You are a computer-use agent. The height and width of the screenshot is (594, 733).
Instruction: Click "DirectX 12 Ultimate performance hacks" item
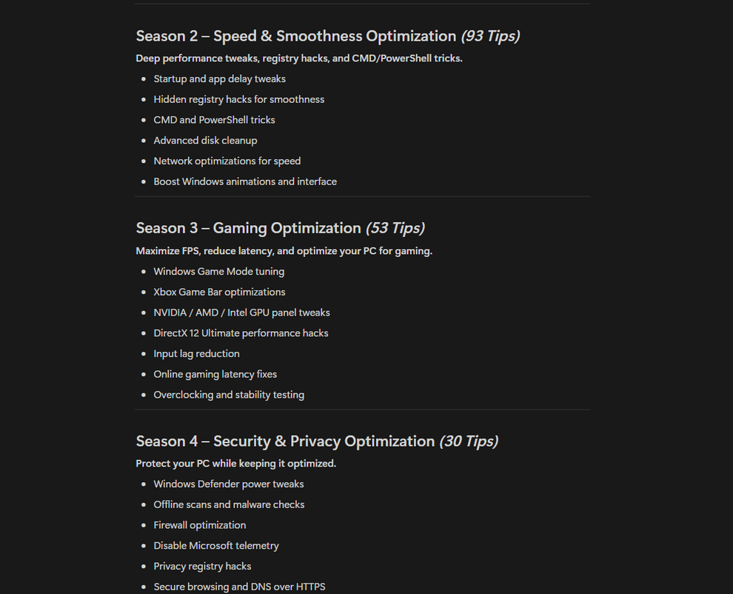[x=241, y=333]
